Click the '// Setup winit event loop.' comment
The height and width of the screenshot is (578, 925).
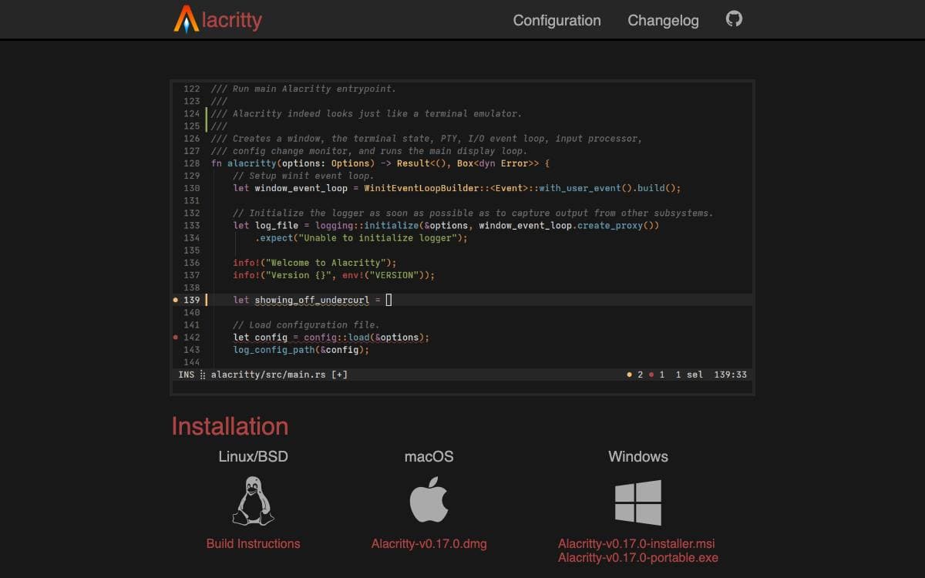coord(304,176)
